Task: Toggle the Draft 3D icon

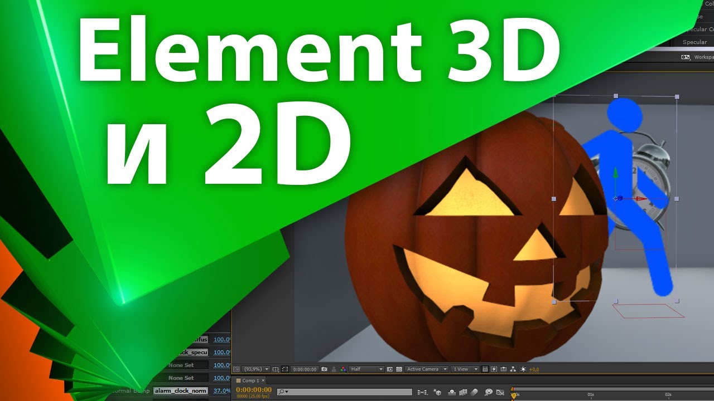Action: (437, 392)
